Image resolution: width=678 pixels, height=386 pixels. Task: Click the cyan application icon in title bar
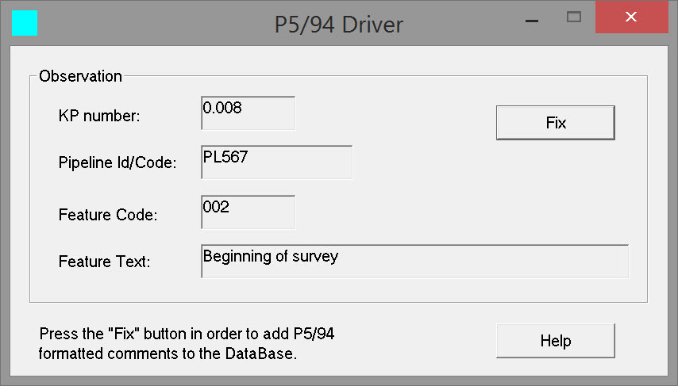[25, 23]
